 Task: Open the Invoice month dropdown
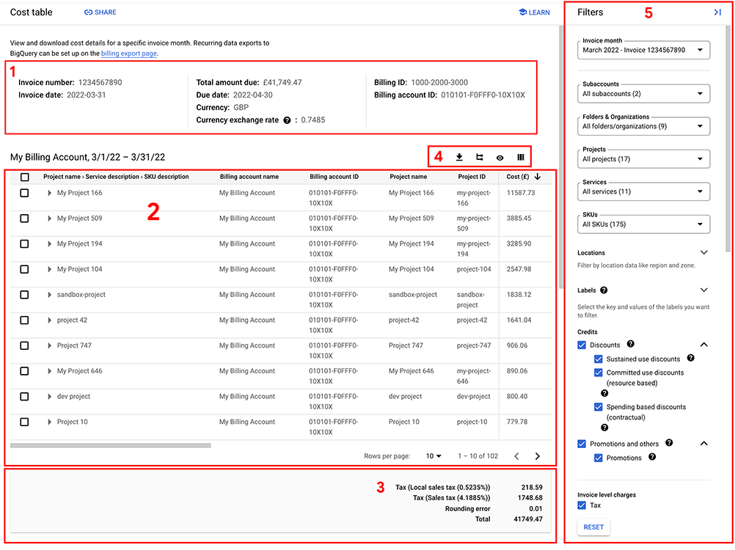click(x=643, y=50)
